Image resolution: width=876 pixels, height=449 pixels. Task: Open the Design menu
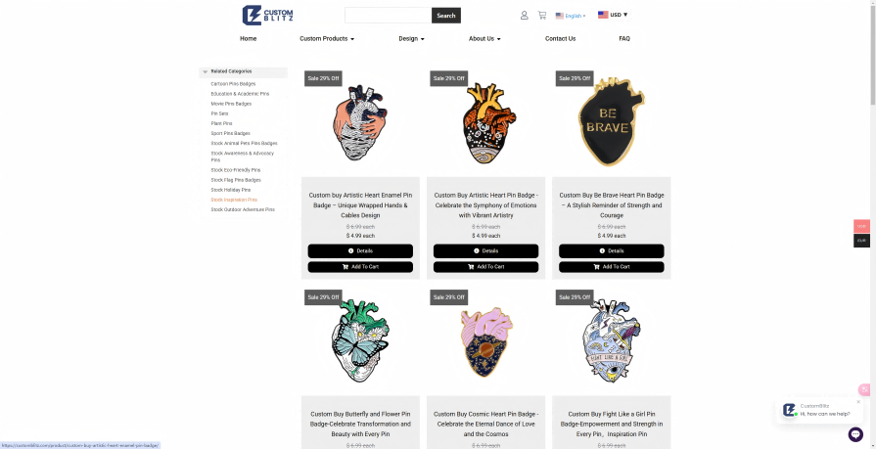(411, 38)
